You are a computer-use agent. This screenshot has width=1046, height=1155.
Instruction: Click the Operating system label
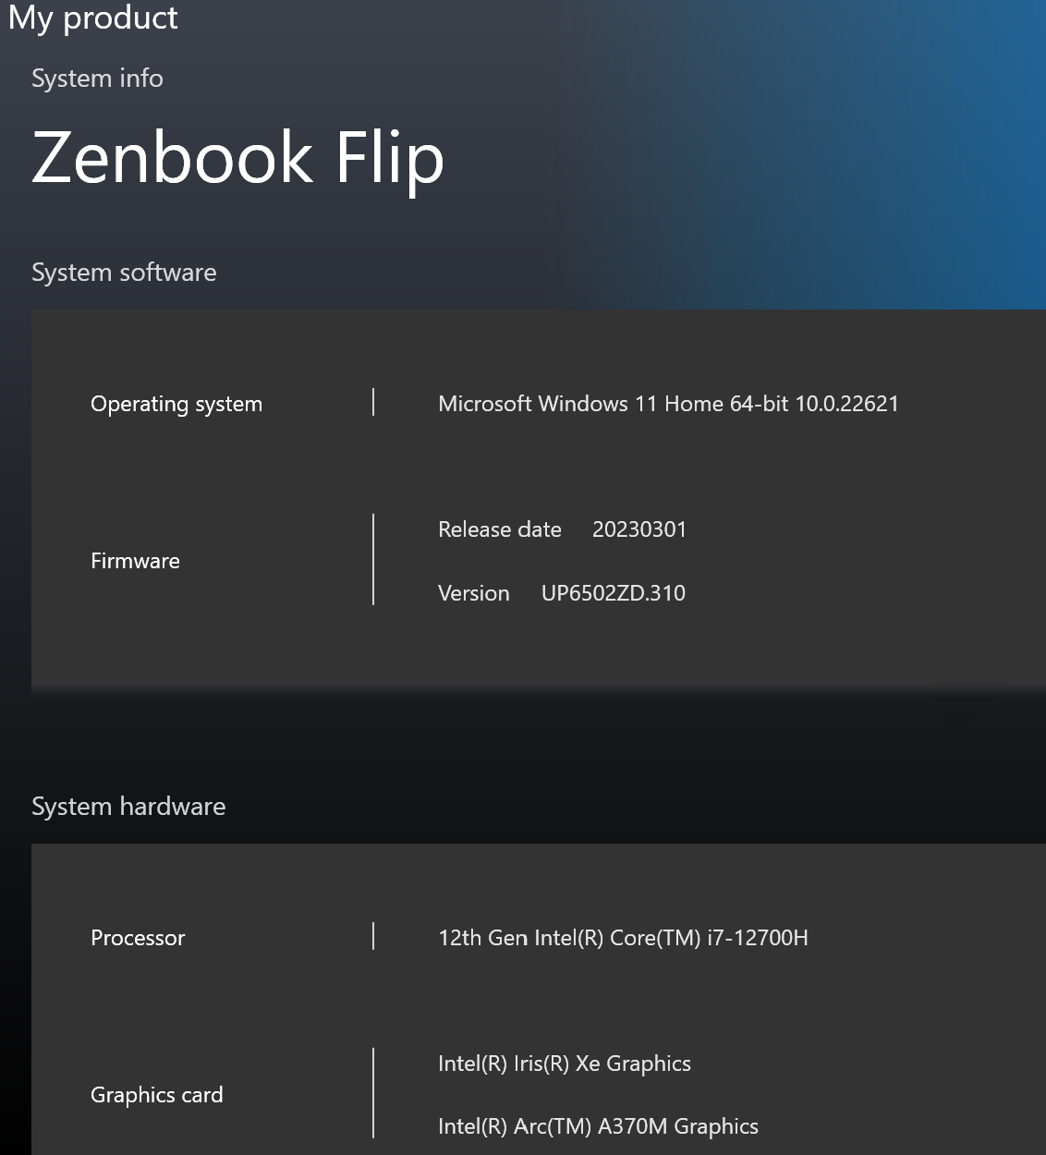click(x=176, y=404)
